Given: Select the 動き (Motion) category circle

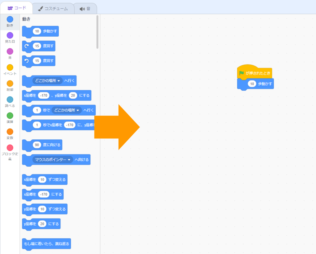Looking at the screenshot, I should [10, 19].
